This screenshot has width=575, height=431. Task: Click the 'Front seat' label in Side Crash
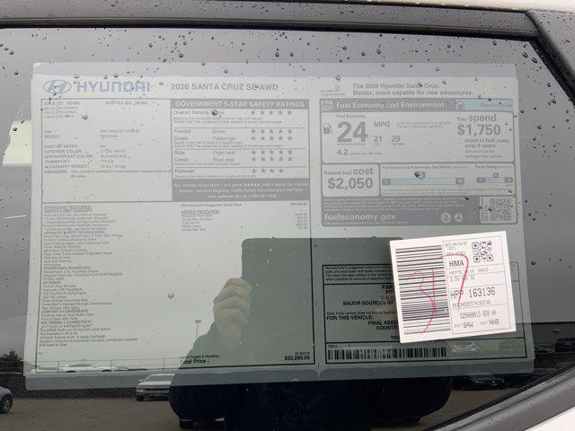pyautogui.click(x=224, y=153)
